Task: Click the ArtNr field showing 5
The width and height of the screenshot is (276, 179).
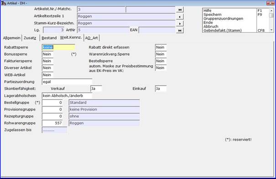Action: 103,30
